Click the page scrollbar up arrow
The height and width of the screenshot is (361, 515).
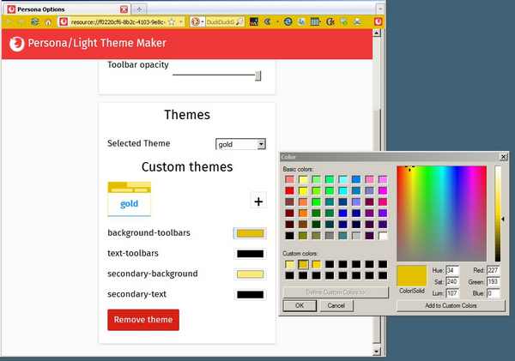coord(377,33)
